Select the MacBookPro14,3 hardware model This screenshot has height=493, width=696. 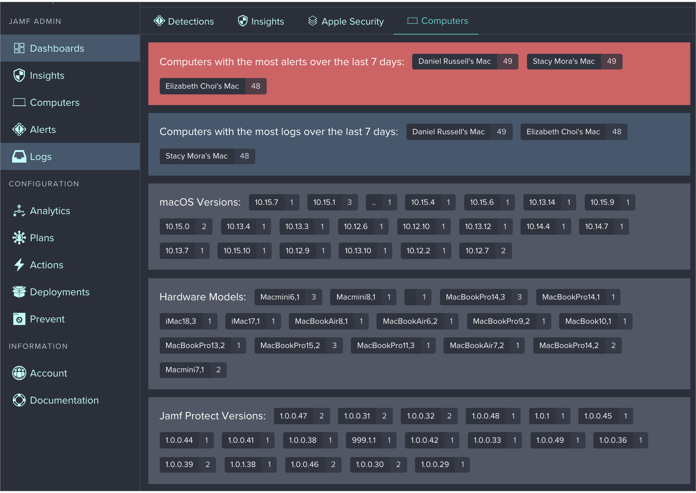coord(483,297)
